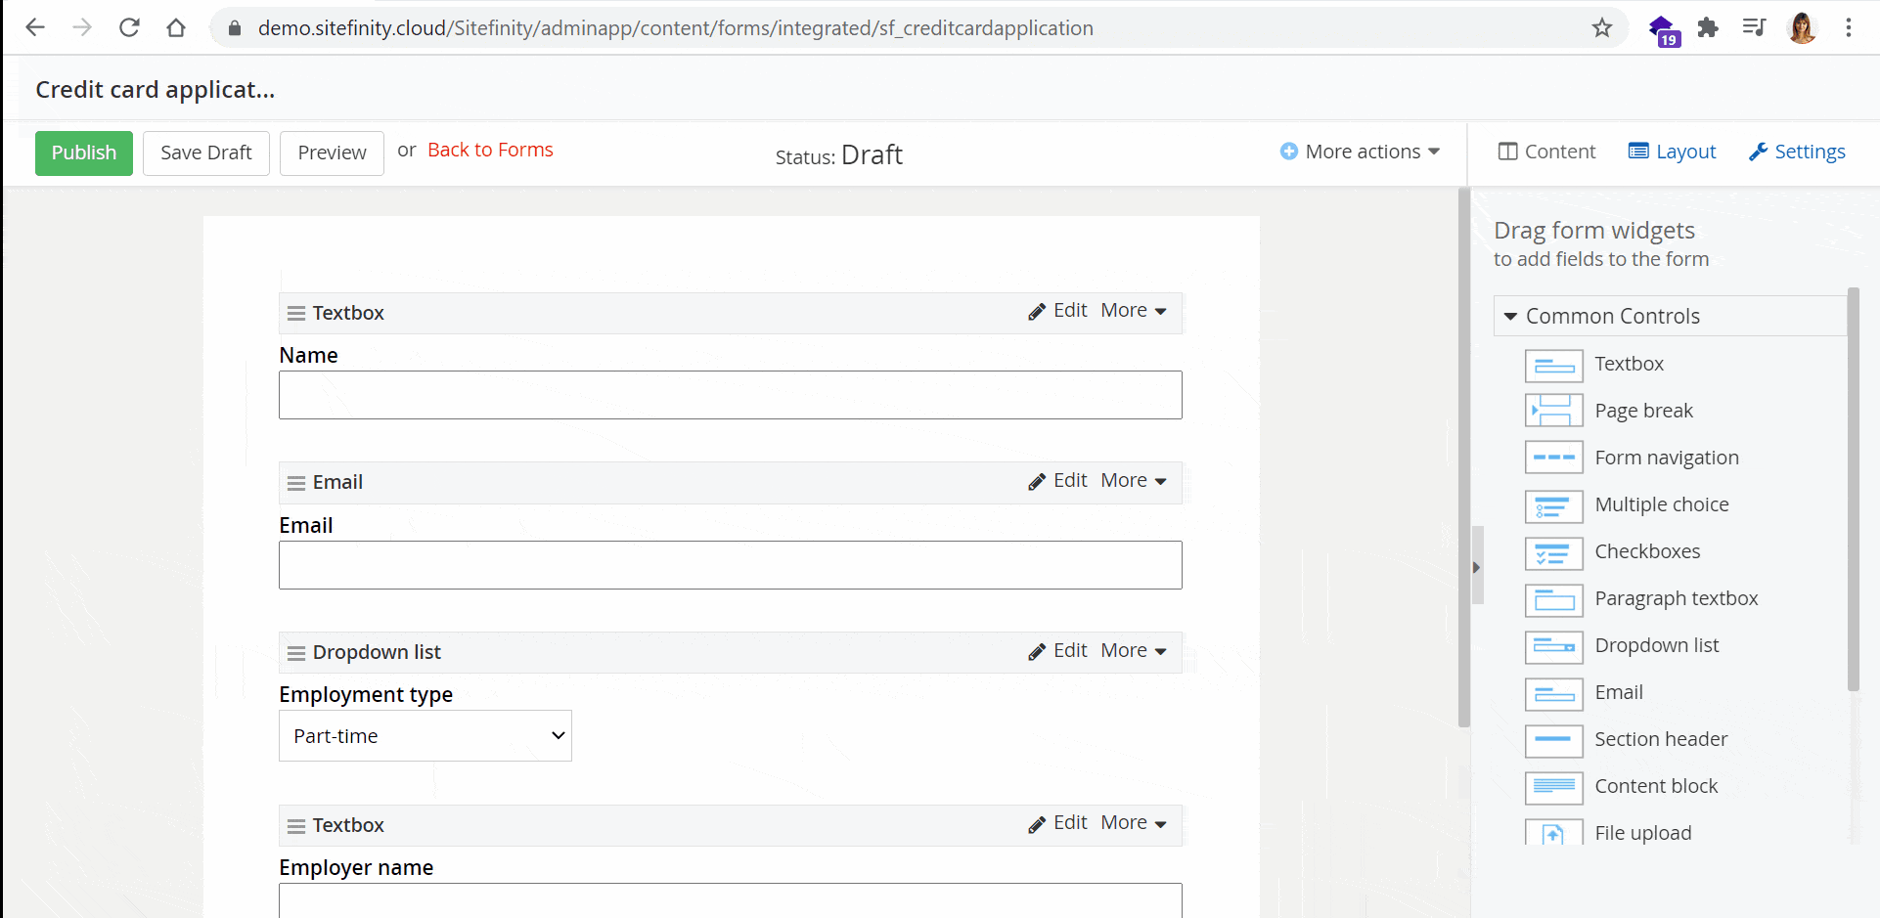The height and width of the screenshot is (918, 1880).
Task: Choose the Multiple choice widget icon
Action: pos(1553,506)
